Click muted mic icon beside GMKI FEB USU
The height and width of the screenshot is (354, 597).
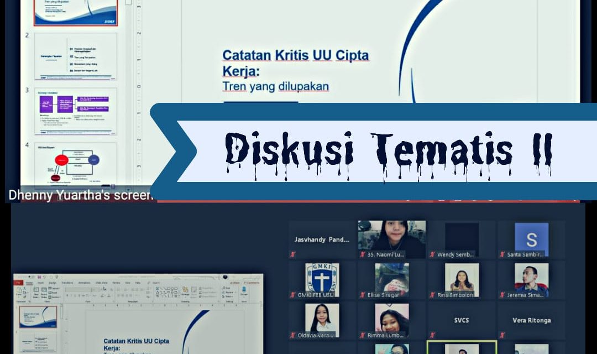[293, 295]
